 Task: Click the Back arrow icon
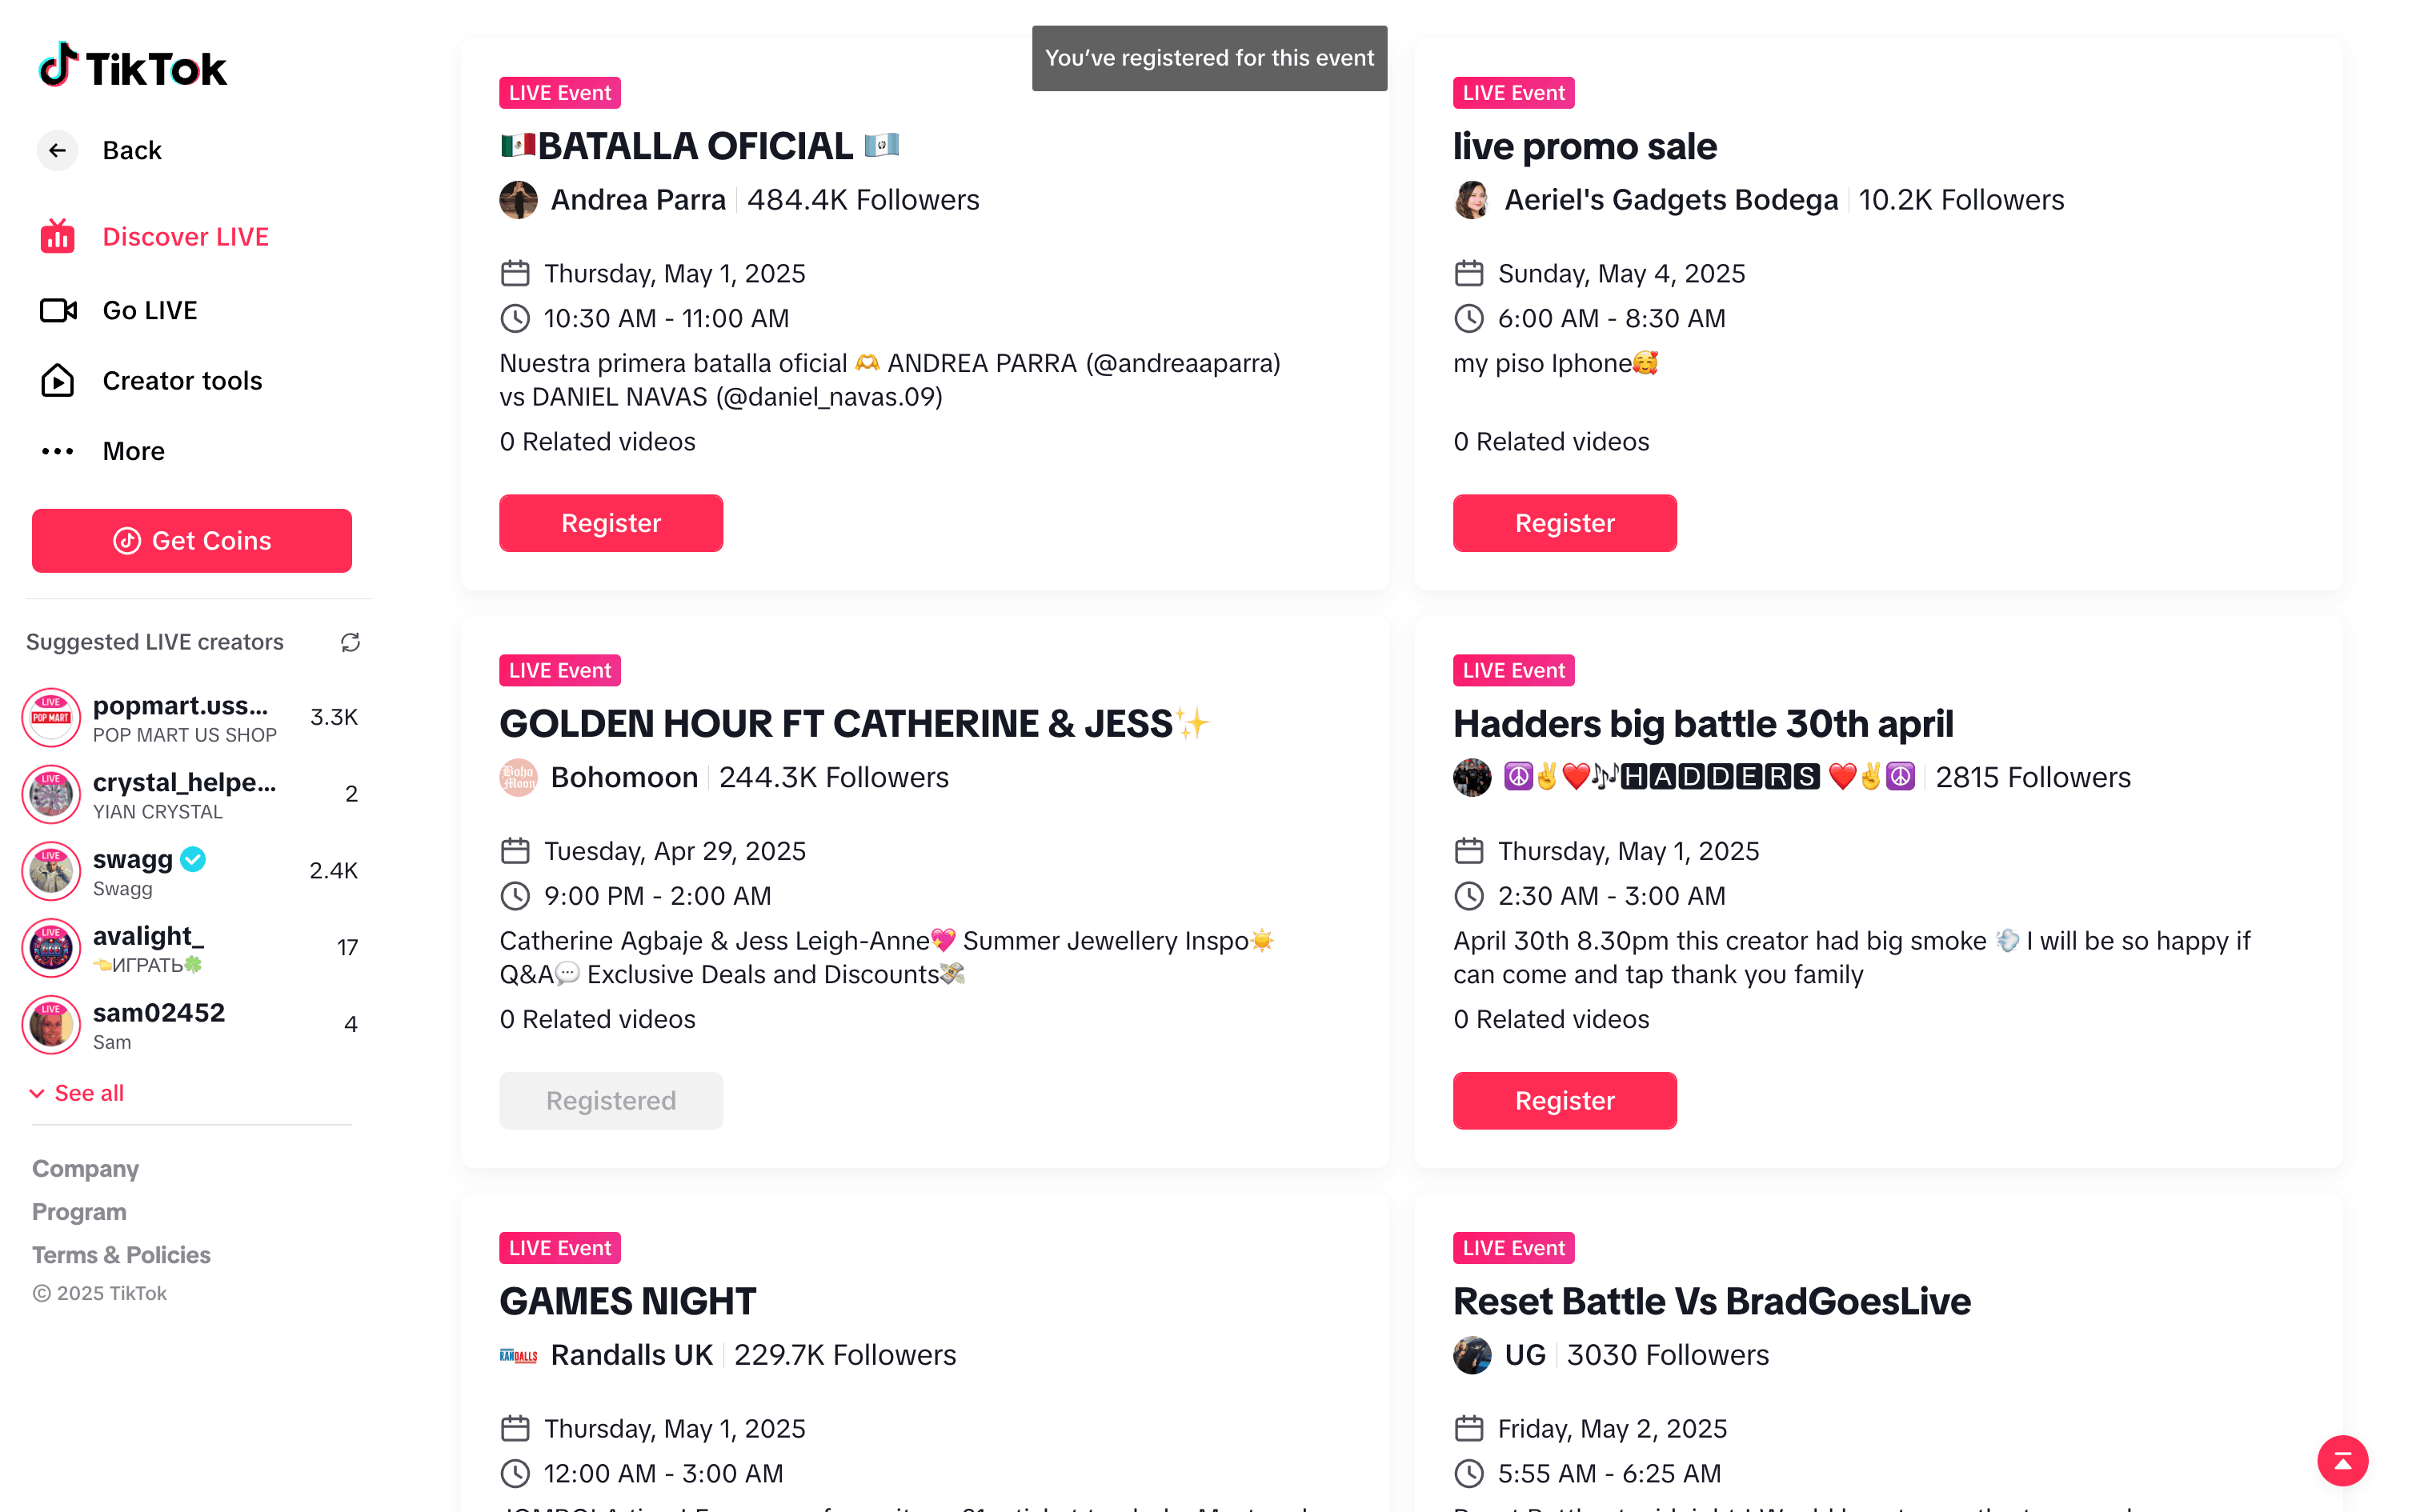(x=57, y=150)
